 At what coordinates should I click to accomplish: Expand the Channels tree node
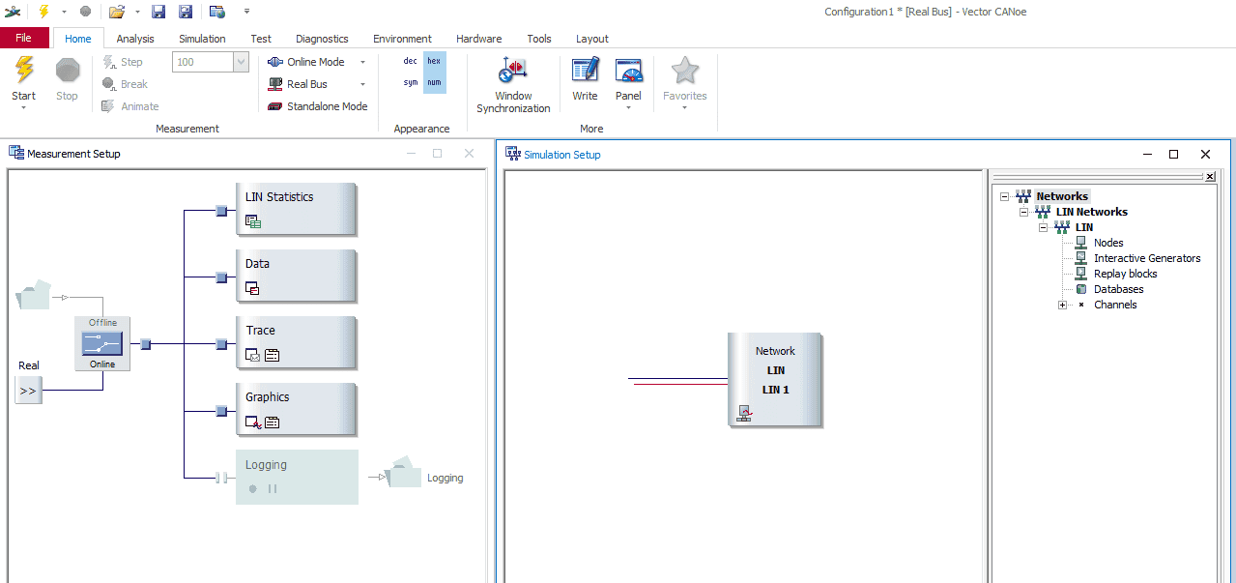point(1062,305)
